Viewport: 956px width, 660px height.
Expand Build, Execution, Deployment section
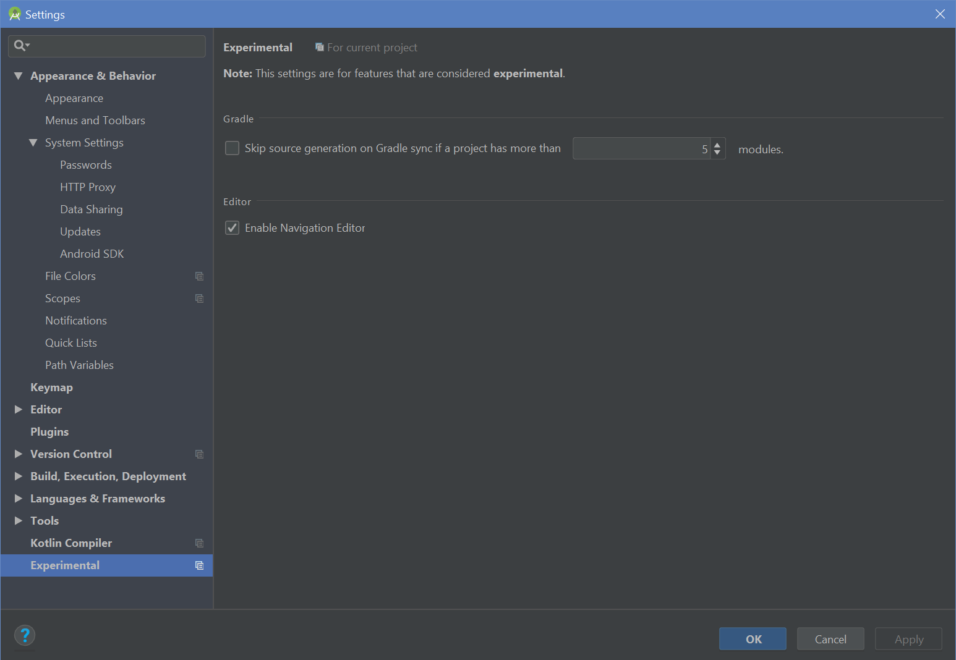coord(19,476)
